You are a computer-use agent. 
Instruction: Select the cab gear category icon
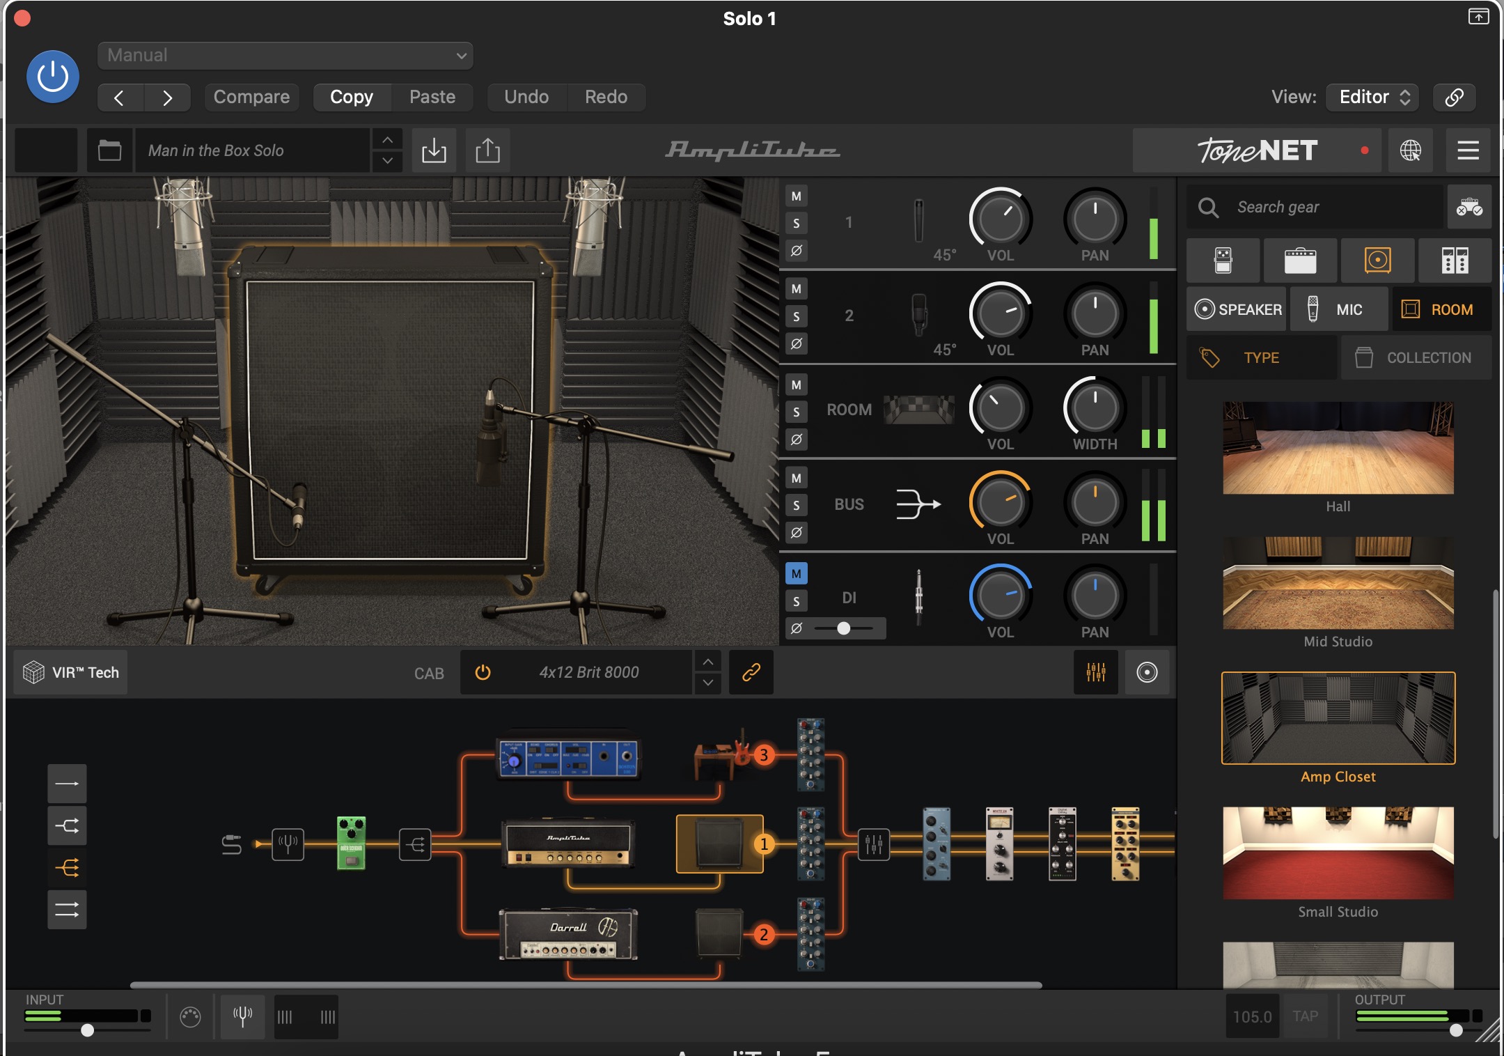click(1377, 261)
